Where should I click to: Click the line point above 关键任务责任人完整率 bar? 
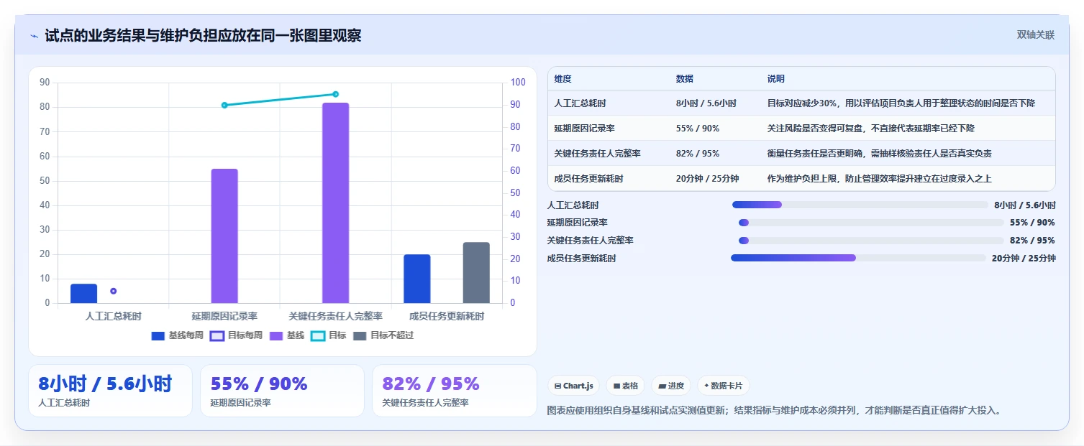coord(335,94)
